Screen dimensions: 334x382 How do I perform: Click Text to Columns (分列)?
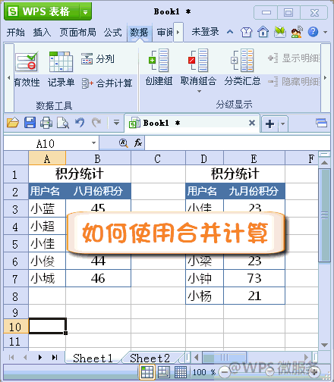pyautogui.click(x=98, y=59)
